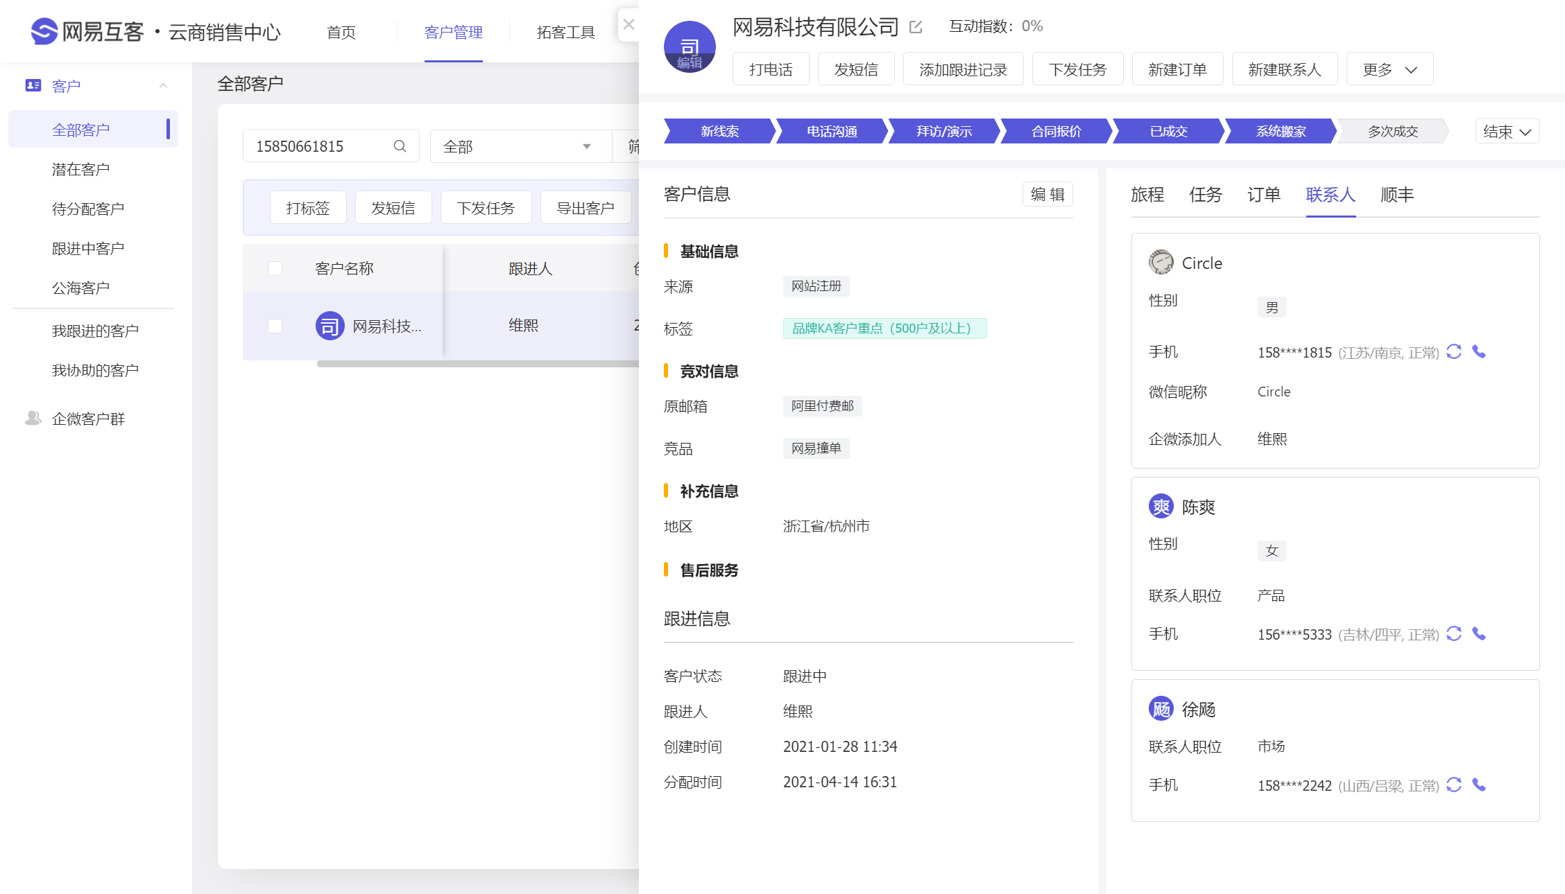This screenshot has height=894, width=1565.
Task: Refresh 徐飏's phone number status
Action: coord(1454,785)
